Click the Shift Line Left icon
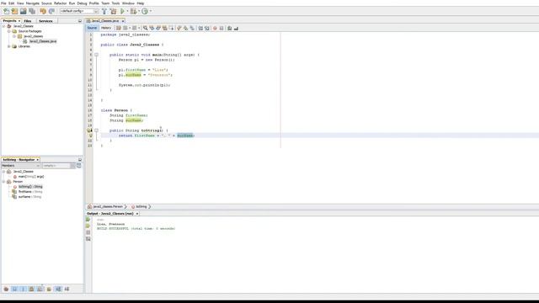The height and width of the screenshot is (303, 539). click(x=200, y=28)
